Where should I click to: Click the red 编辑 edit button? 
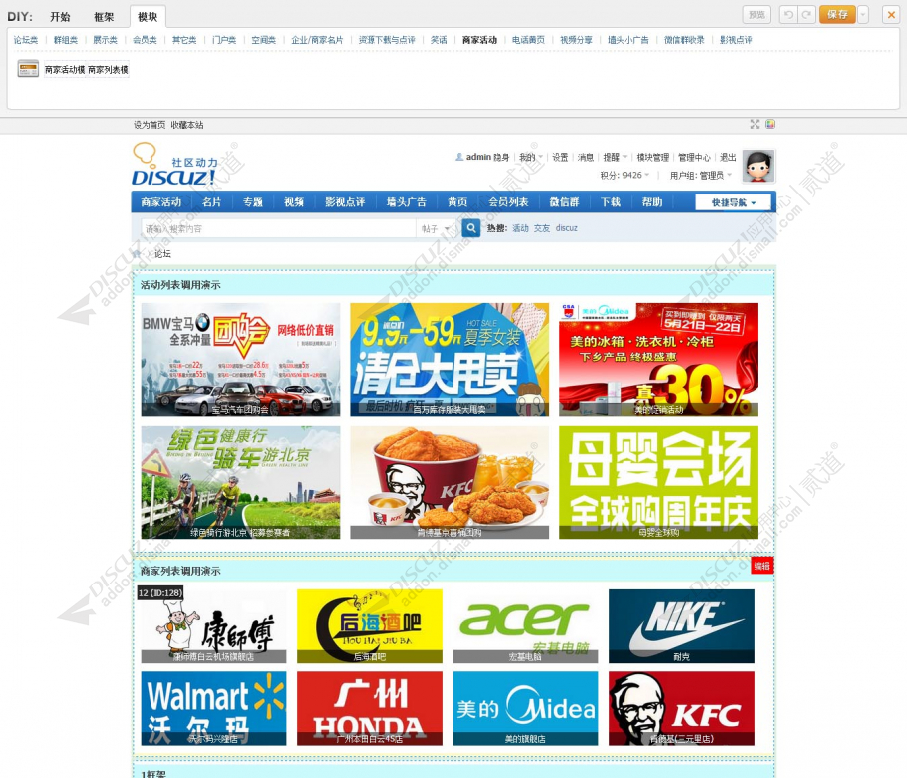pyautogui.click(x=762, y=566)
